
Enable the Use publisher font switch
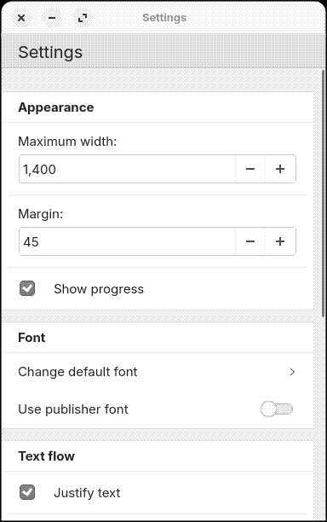[x=277, y=409]
